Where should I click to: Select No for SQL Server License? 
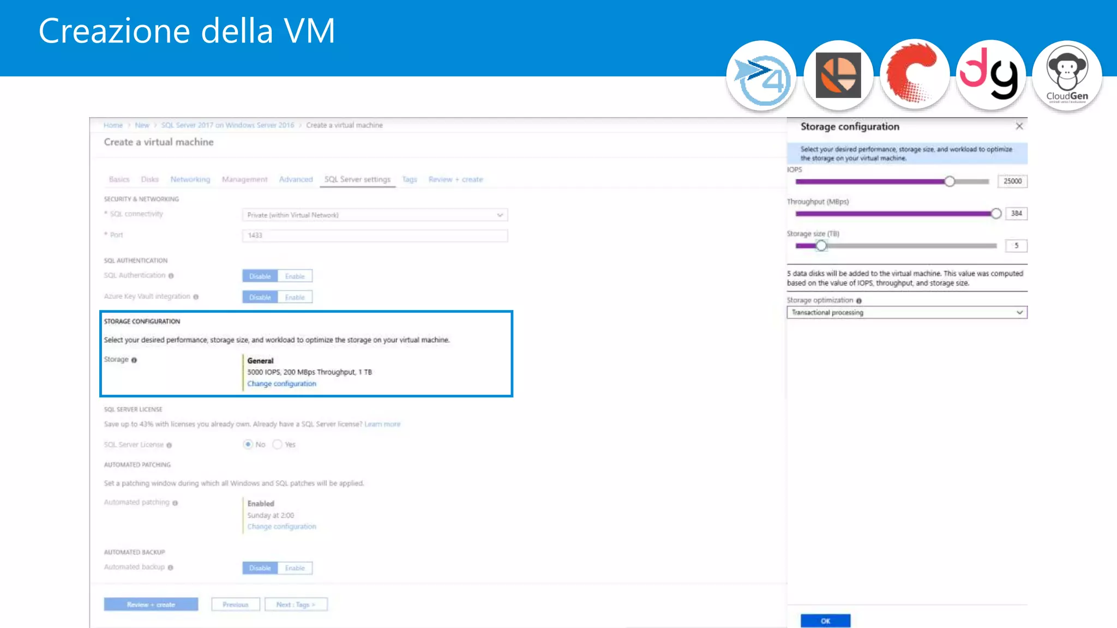(x=248, y=445)
